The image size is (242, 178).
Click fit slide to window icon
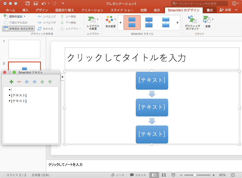click(233, 175)
